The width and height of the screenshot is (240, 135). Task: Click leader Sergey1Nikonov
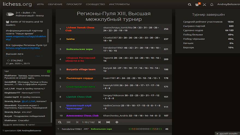click(x=113, y=95)
